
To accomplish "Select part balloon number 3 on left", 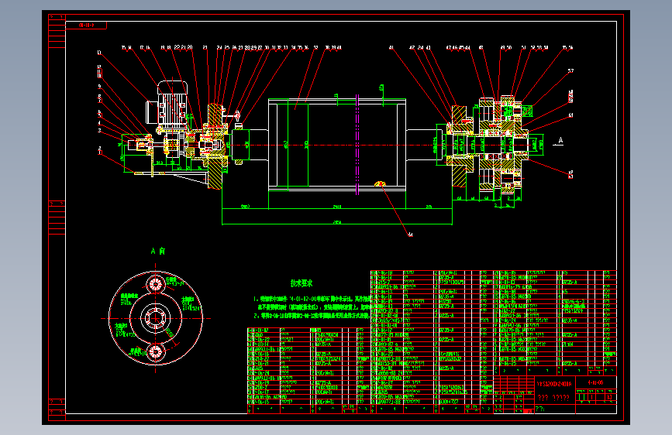I will tap(99, 131).
